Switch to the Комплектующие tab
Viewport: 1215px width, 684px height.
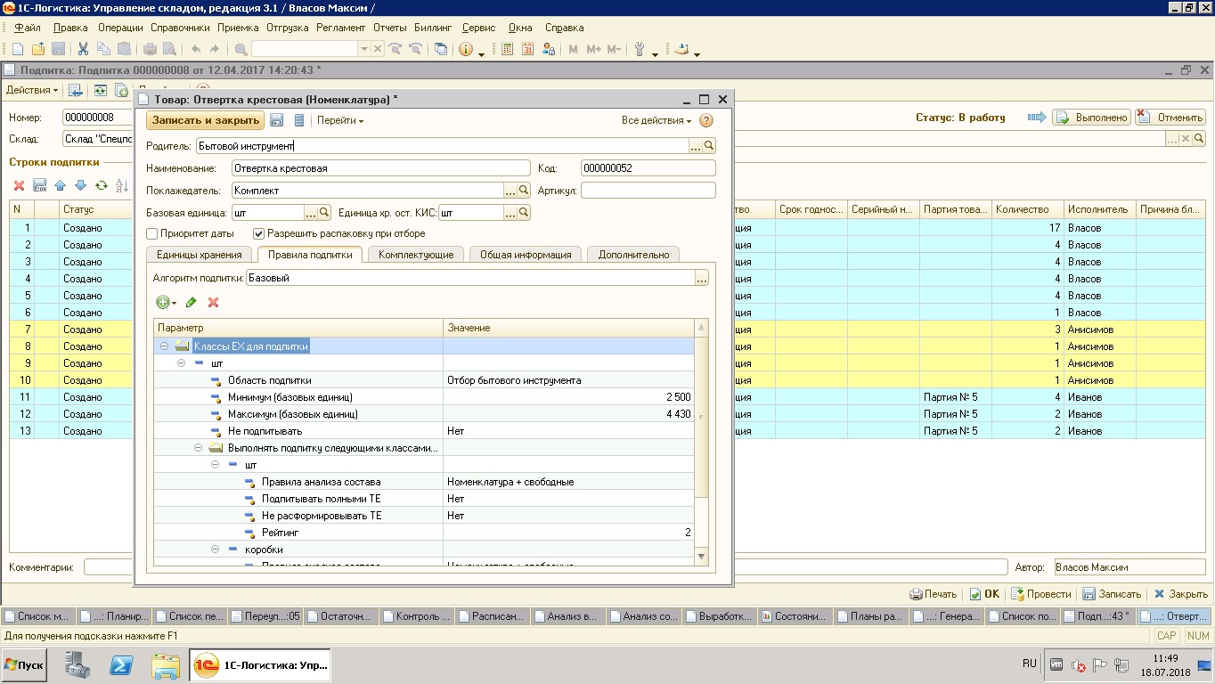pos(416,255)
